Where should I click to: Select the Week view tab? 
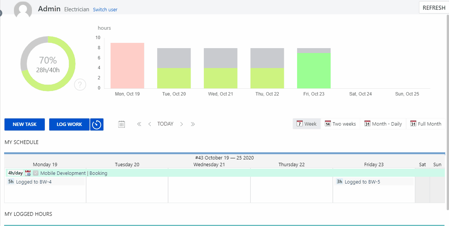coord(307,124)
